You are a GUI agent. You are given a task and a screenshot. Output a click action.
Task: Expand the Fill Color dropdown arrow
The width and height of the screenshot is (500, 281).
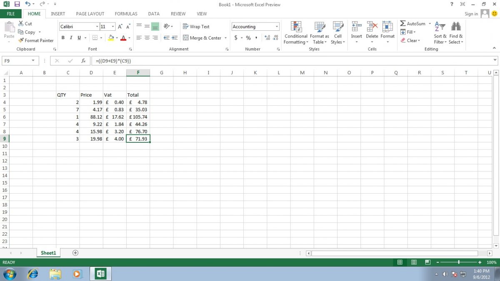click(x=117, y=37)
